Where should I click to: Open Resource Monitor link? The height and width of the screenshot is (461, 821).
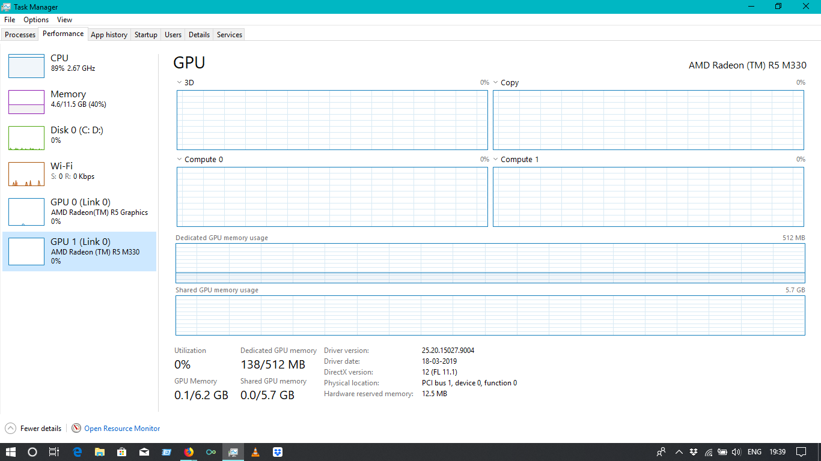(x=122, y=428)
